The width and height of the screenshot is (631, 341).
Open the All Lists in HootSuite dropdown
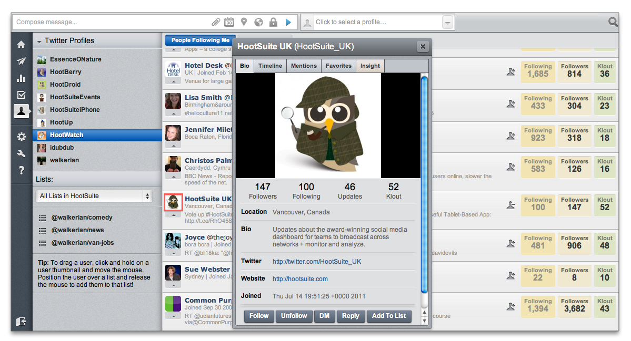coord(94,196)
